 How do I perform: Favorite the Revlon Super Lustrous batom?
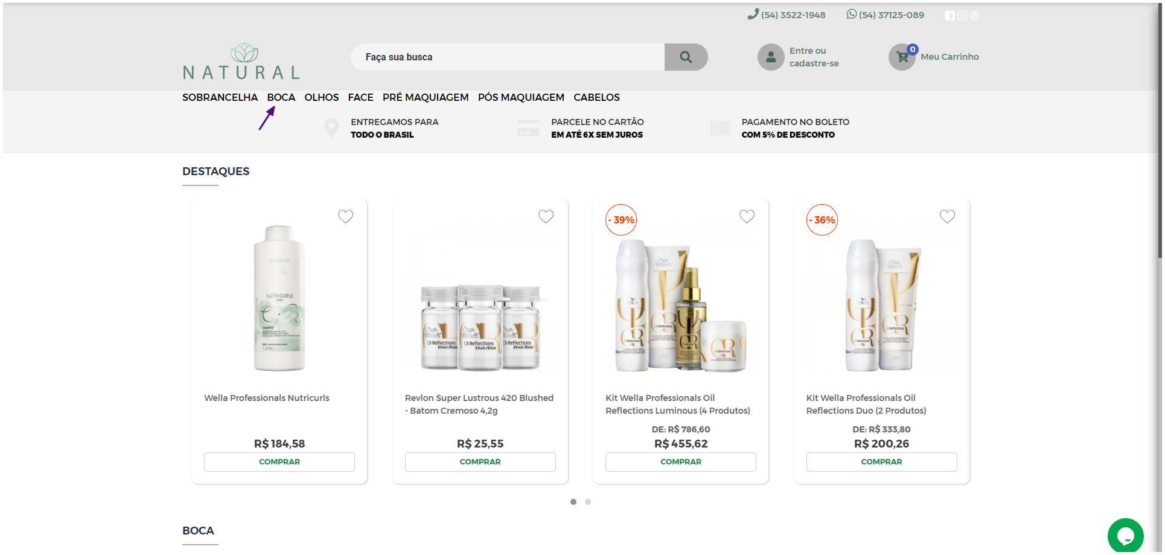546,216
